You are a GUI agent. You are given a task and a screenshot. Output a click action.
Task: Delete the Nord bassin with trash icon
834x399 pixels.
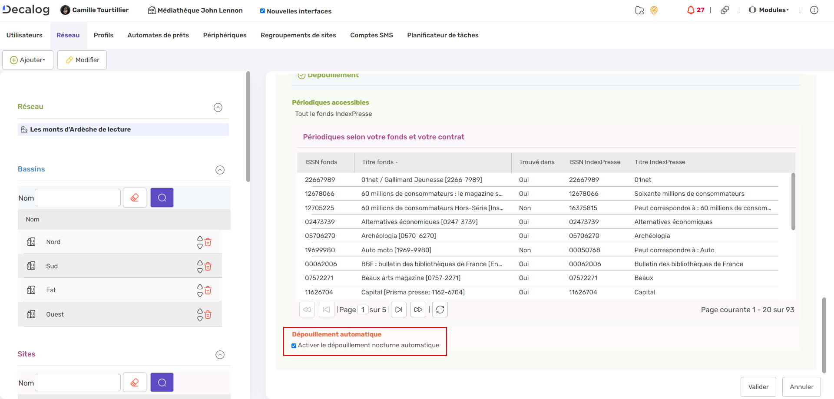point(208,242)
